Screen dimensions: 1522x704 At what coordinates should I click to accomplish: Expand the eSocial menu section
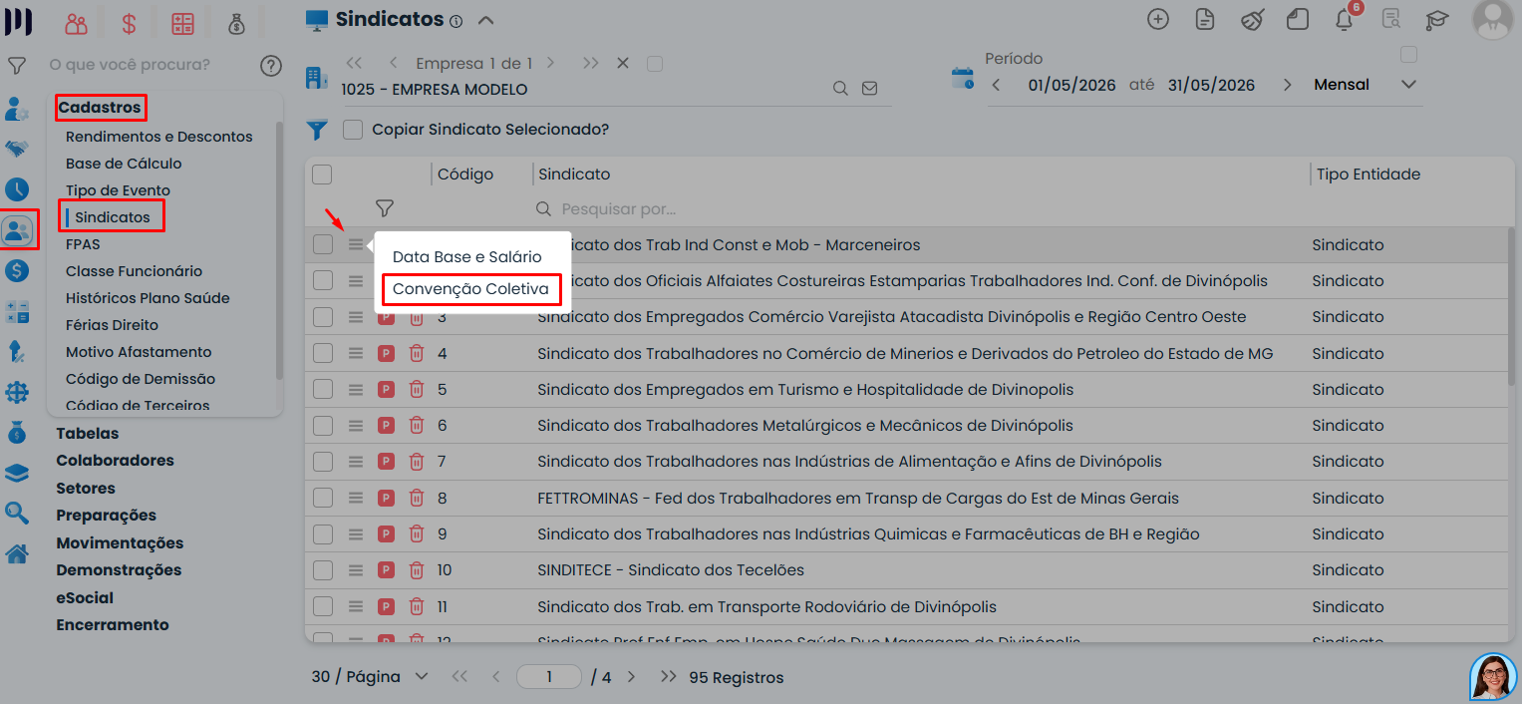tap(85, 598)
